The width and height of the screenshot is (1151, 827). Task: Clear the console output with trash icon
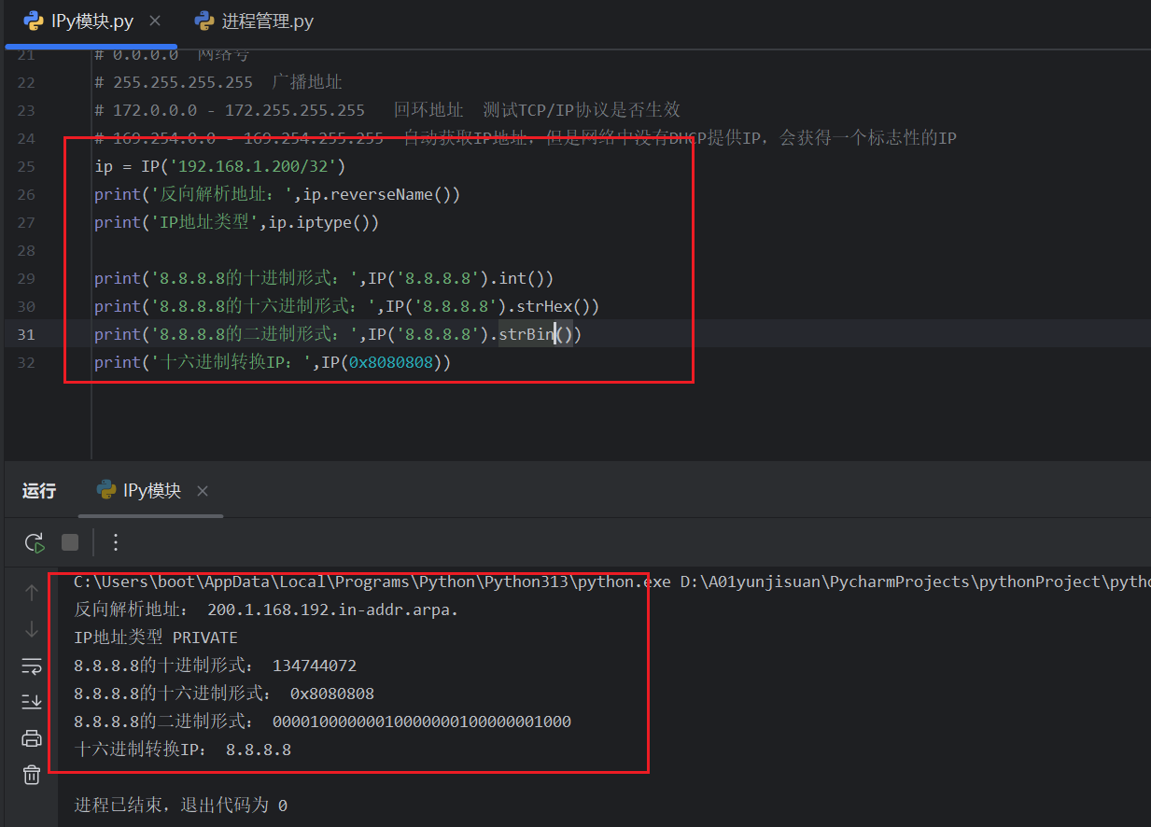click(31, 774)
